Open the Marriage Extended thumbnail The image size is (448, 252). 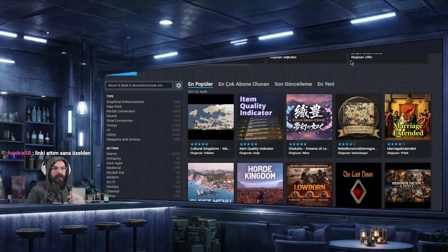coord(408,117)
